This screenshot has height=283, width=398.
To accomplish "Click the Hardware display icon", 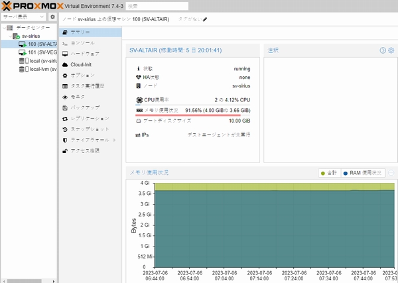I will point(65,54).
